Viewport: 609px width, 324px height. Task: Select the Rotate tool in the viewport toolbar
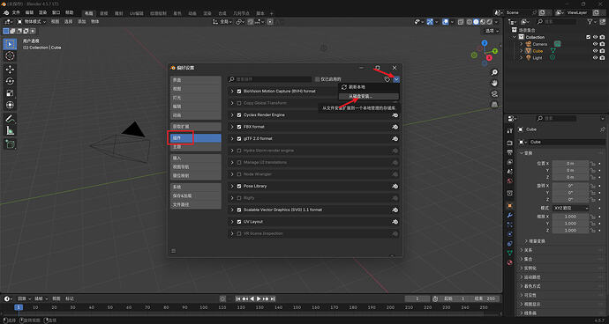tap(10, 81)
